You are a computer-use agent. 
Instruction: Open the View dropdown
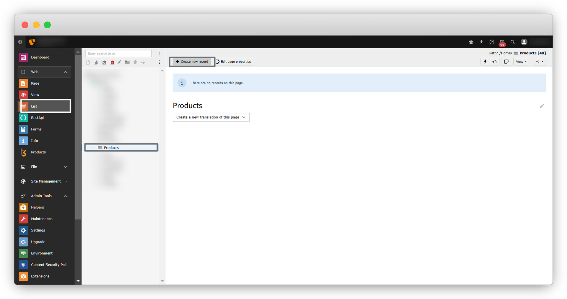point(521,62)
